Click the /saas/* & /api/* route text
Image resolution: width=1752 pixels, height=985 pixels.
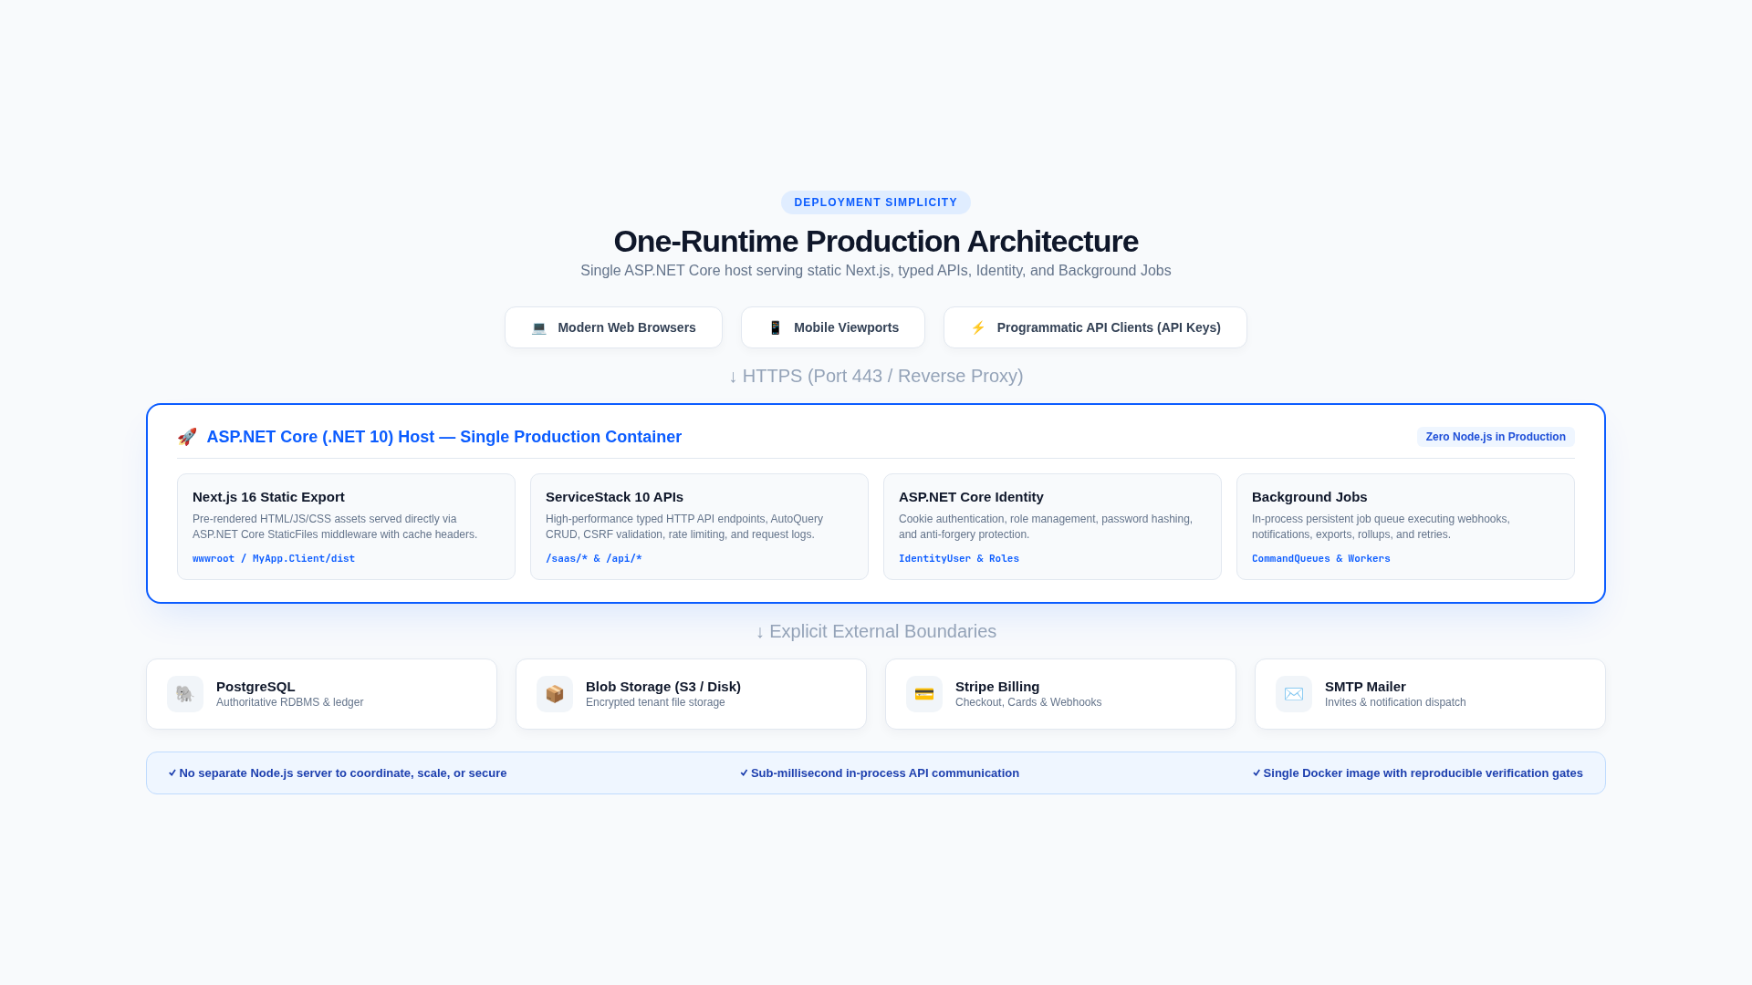click(594, 558)
